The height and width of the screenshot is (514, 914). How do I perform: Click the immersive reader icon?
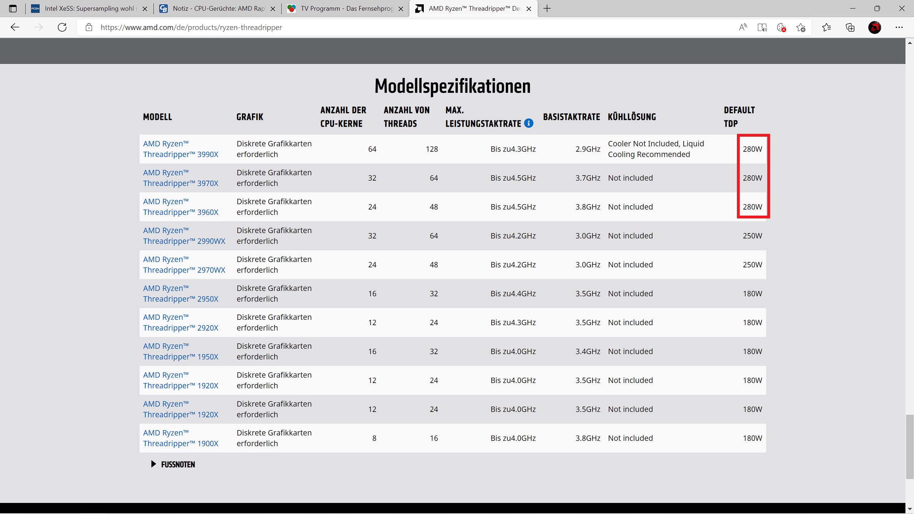click(x=762, y=27)
